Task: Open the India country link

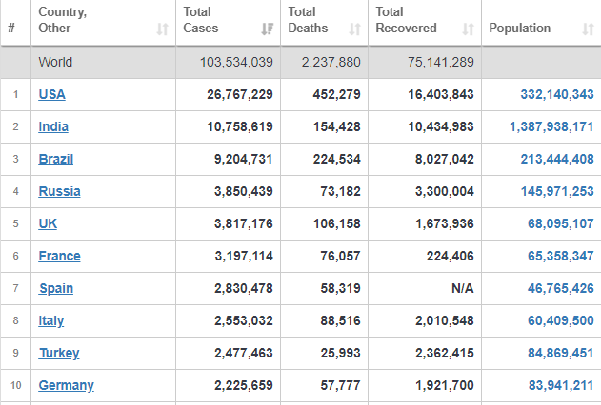Action: pyautogui.click(x=53, y=126)
